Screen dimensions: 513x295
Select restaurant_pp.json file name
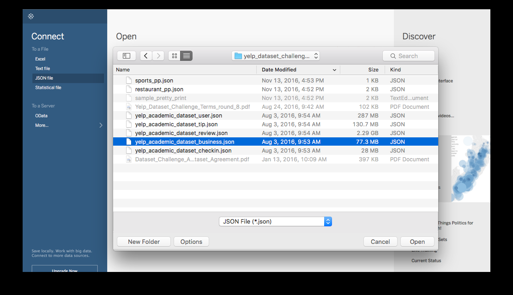click(x=159, y=89)
